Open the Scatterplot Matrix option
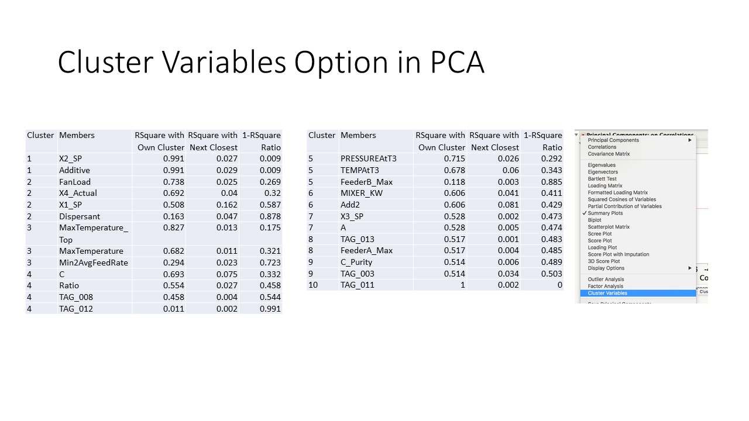This screenshot has height=421, width=749. (609, 227)
